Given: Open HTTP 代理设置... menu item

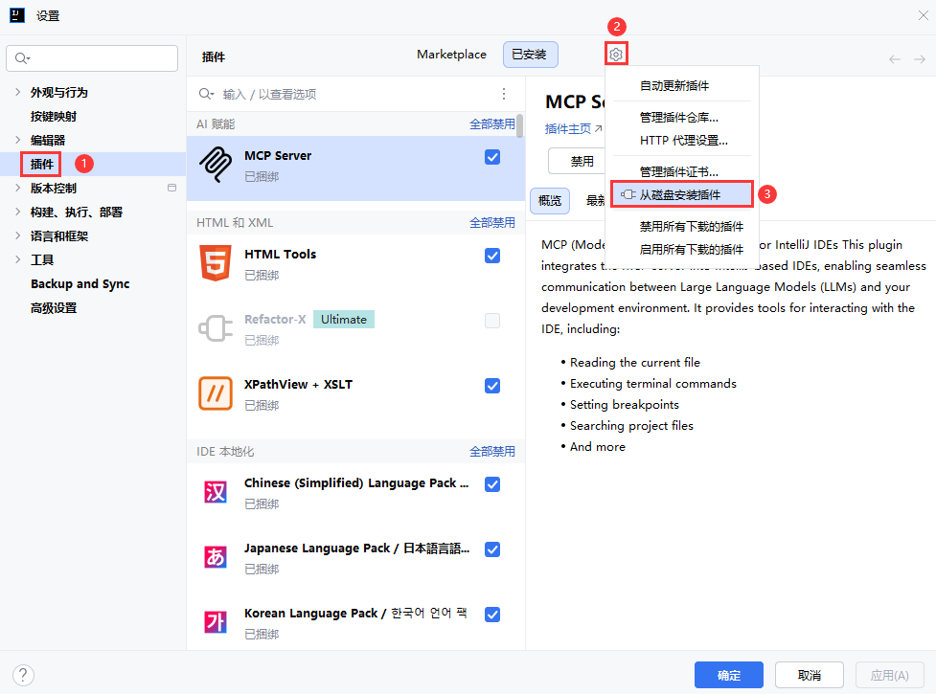Looking at the screenshot, I should tap(681, 141).
